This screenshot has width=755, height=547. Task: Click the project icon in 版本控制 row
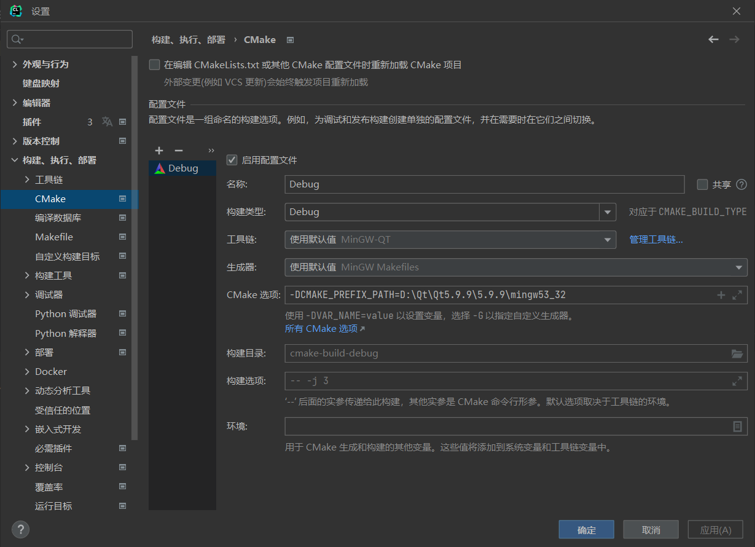(122, 141)
